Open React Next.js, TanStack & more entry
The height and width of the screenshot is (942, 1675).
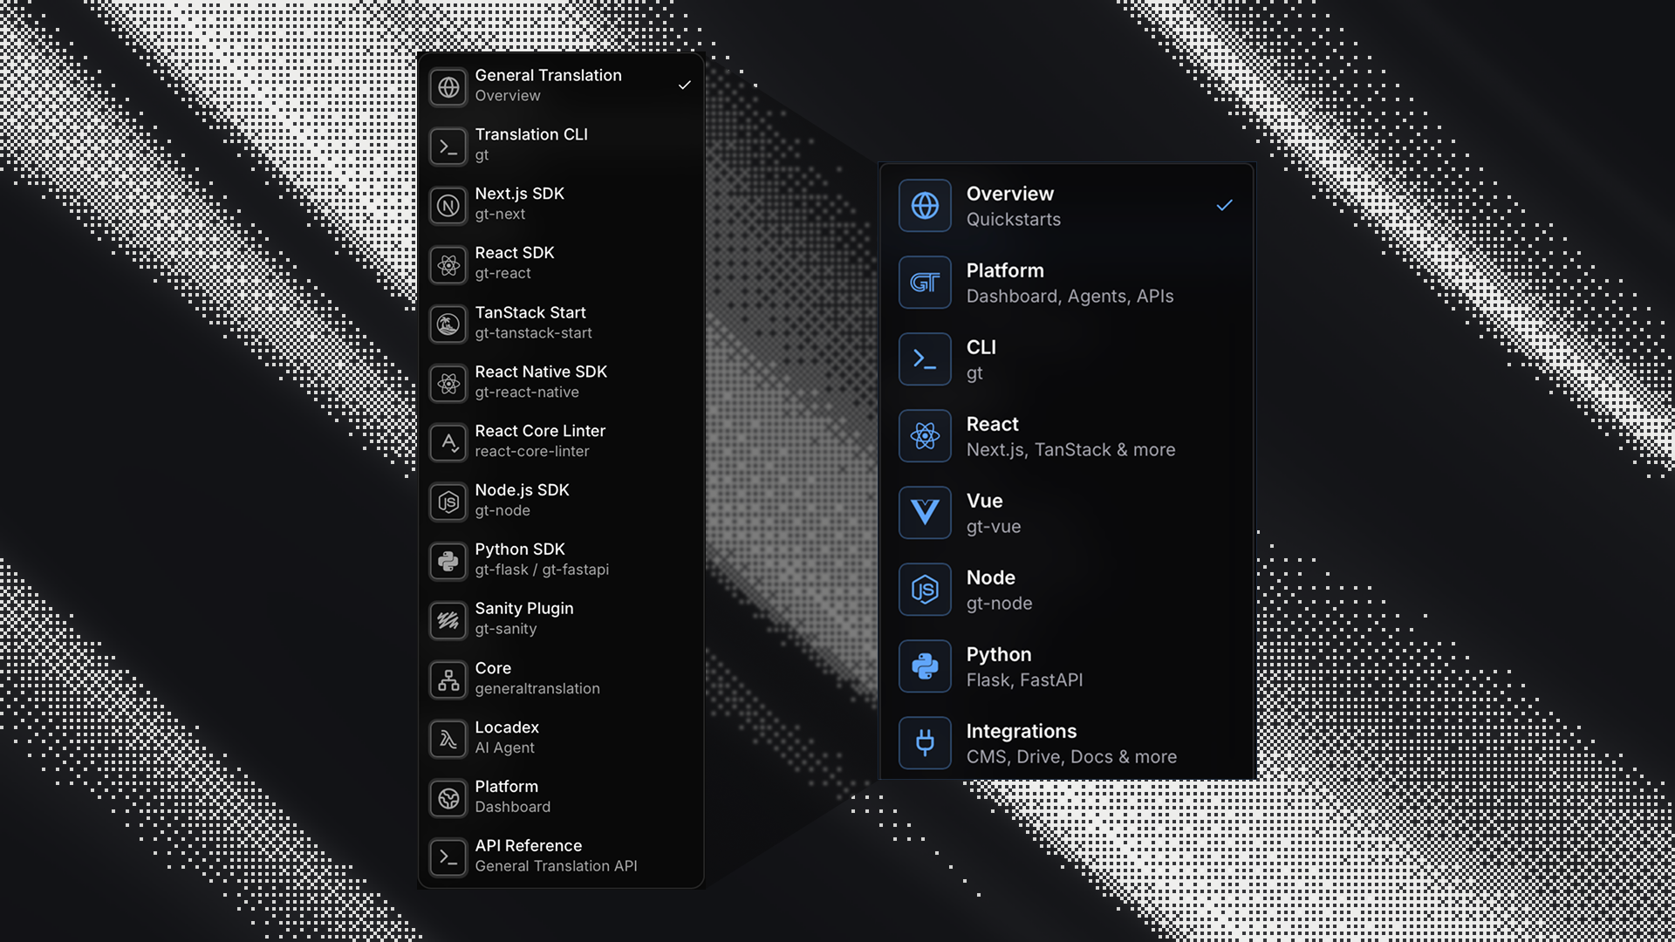click(1068, 436)
